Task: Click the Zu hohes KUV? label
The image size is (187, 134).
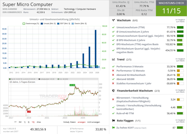Action: point(125,128)
